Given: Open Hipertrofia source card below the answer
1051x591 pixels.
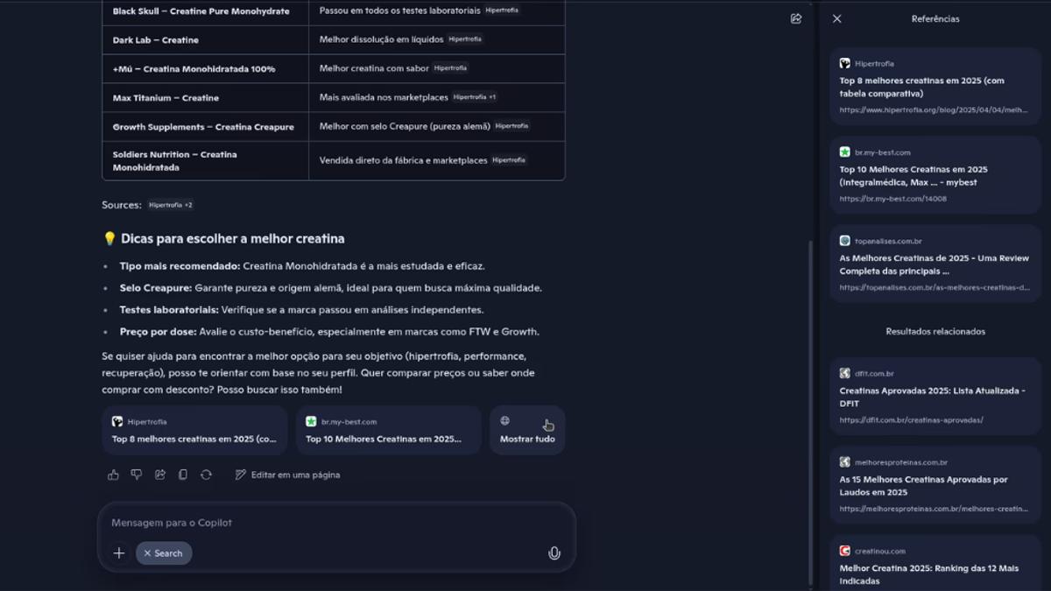Looking at the screenshot, I should coord(194,430).
